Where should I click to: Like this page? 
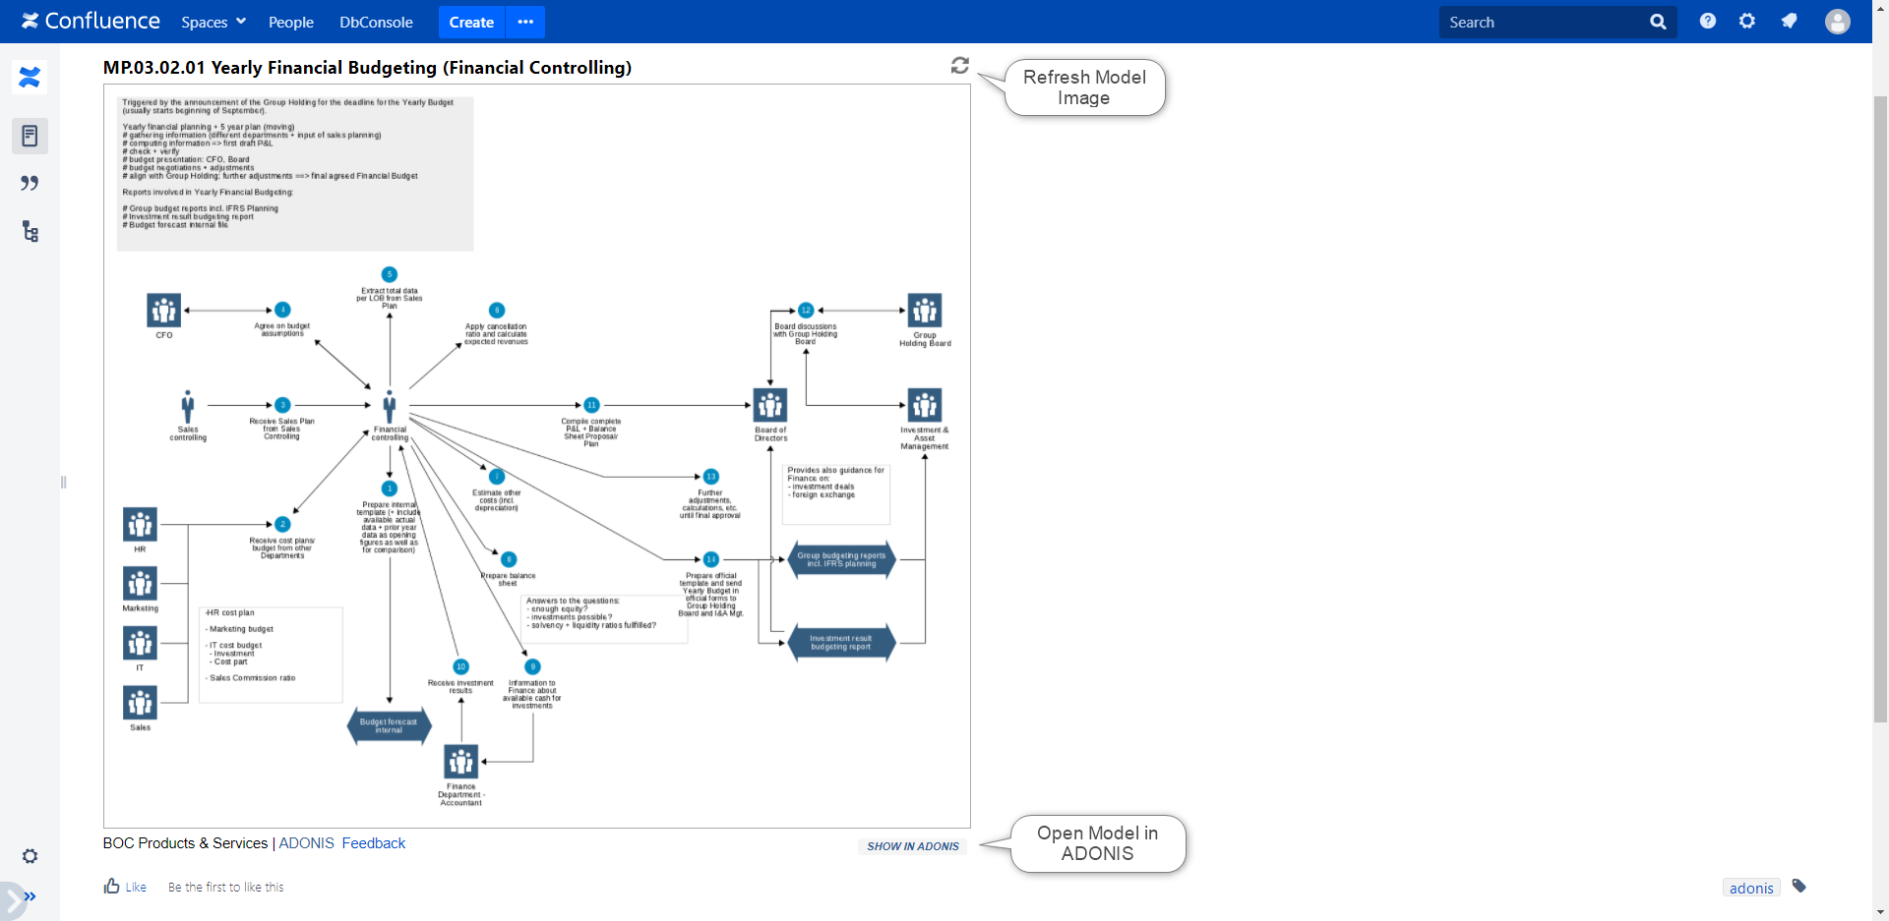(125, 887)
